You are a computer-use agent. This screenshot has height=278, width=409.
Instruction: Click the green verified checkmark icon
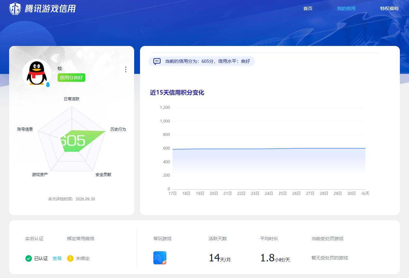[29, 258]
